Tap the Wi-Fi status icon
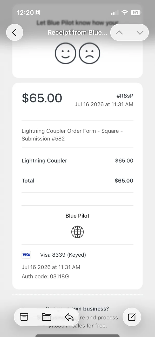This screenshot has height=337, width=155. tap(125, 12)
